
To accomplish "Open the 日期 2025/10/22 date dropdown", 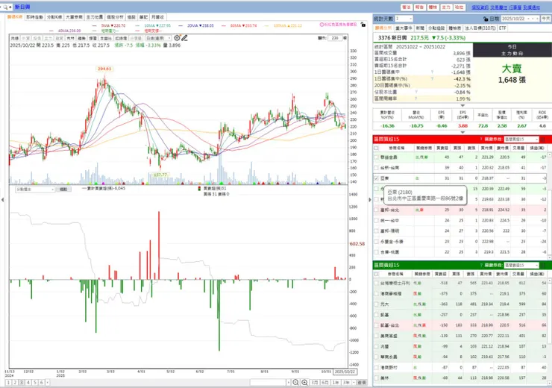I will tap(528, 19).
